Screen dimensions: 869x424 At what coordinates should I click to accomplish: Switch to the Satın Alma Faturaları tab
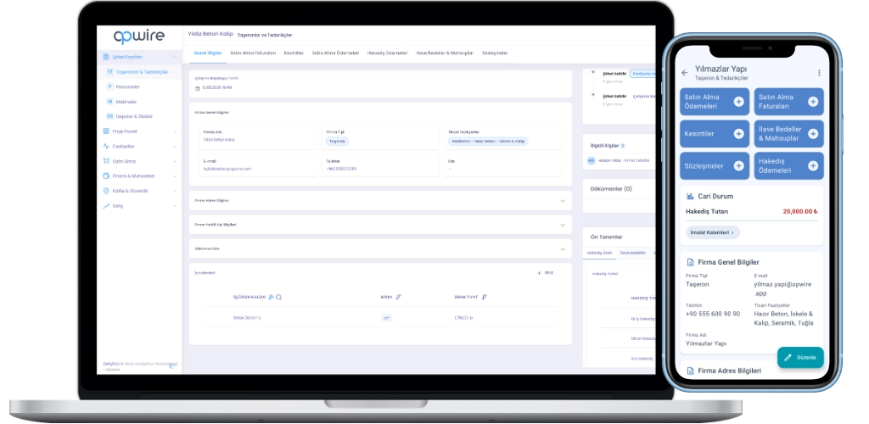coord(253,53)
